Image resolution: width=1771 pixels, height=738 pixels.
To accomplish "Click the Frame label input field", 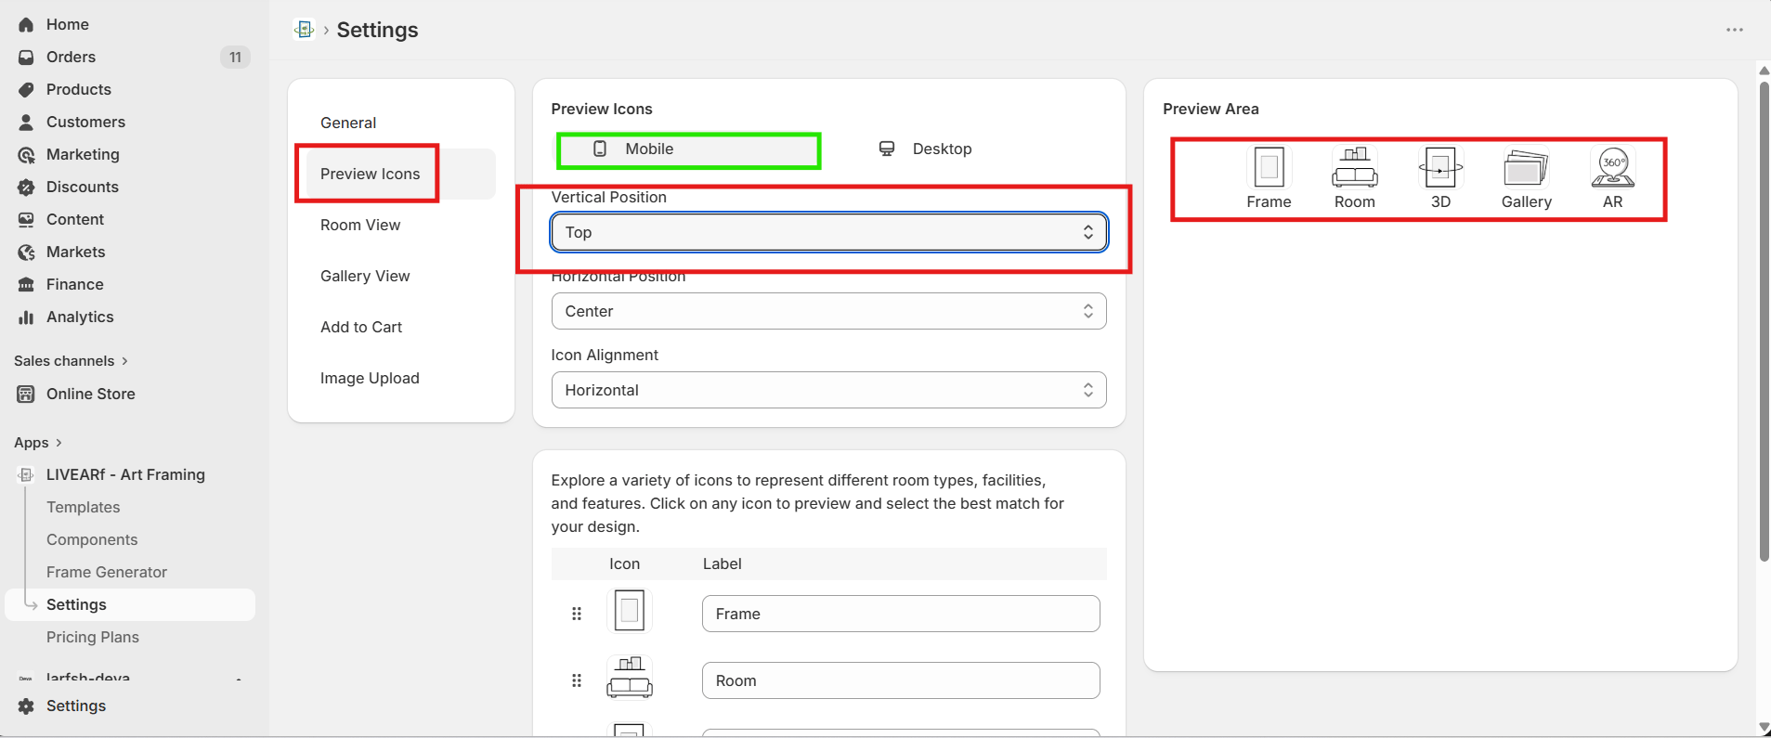I will (901, 614).
